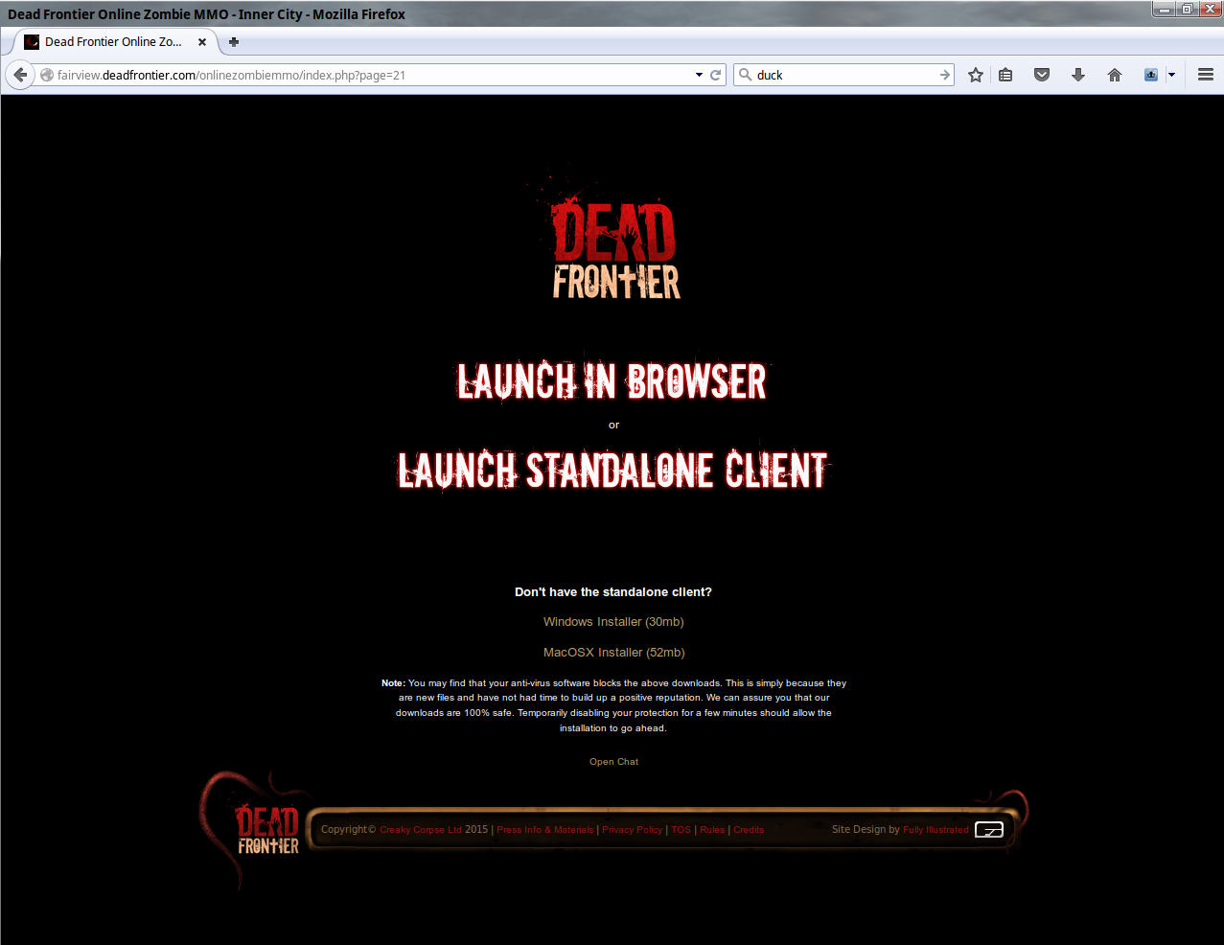
Task: Submit search with the go arrow
Action: coord(944,75)
